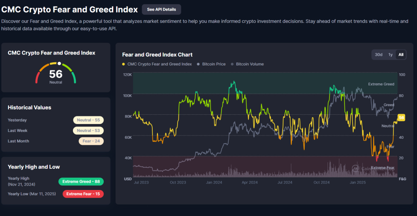The height and width of the screenshot is (216, 417).
Task: Select the All time range tab
Action: coord(401,55)
